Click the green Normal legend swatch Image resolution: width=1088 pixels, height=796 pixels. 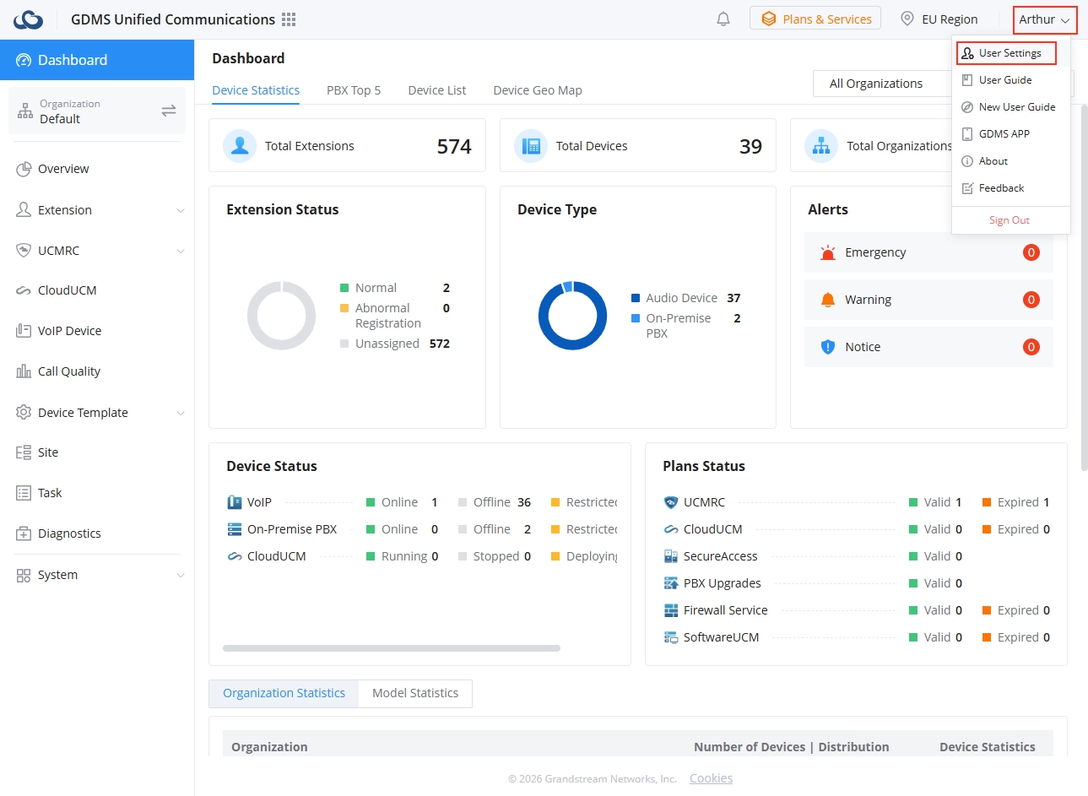pyautogui.click(x=344, y=288)
